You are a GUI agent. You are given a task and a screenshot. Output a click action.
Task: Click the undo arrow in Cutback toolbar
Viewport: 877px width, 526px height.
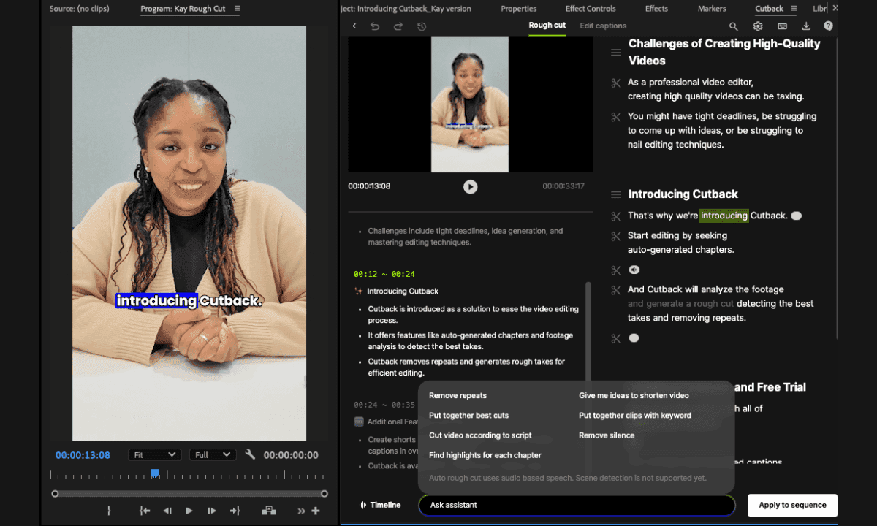(375, 26)
